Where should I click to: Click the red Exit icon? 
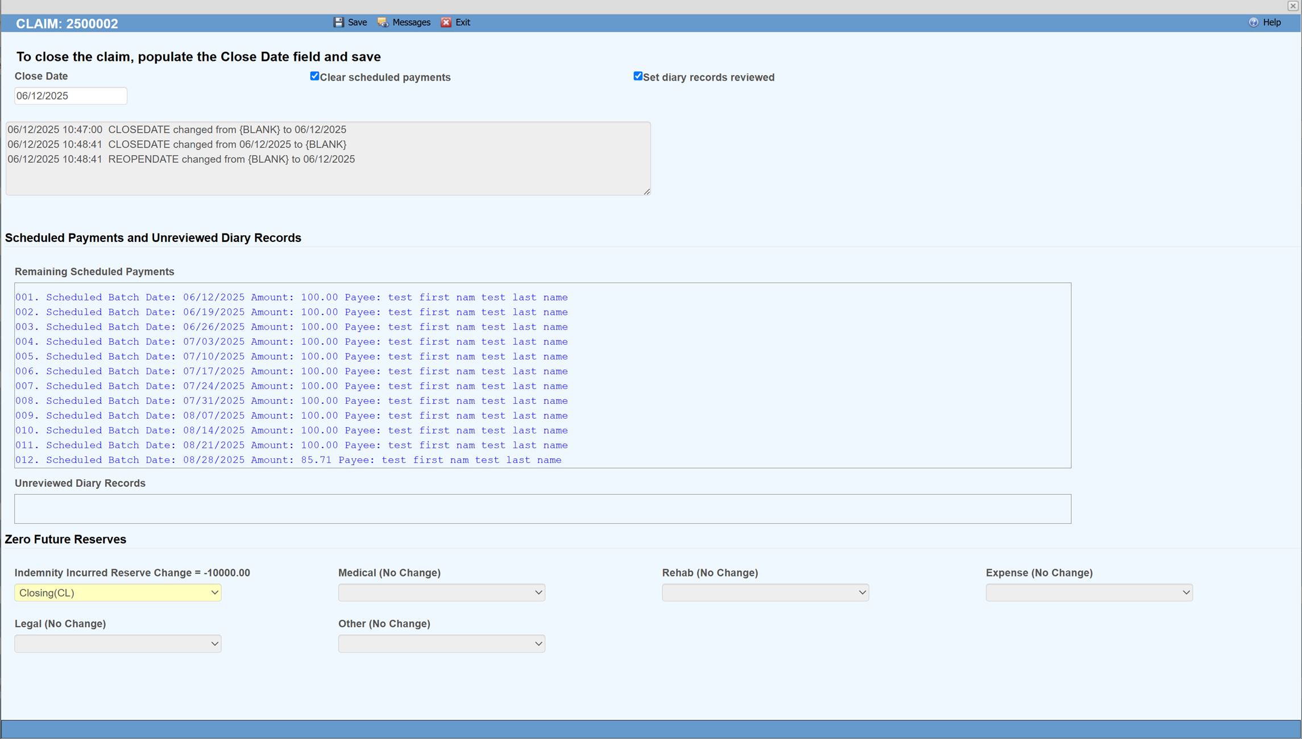446,22
